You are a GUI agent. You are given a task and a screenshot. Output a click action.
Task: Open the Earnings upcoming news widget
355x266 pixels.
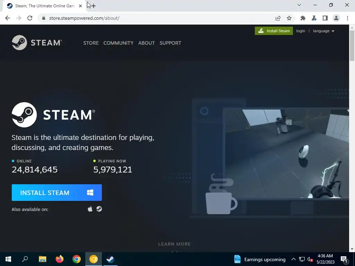pos(260,259)
